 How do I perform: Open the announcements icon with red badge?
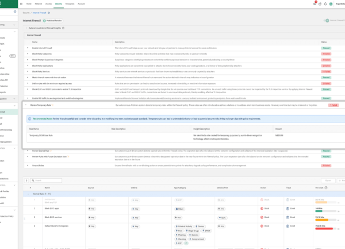(315, 4)
